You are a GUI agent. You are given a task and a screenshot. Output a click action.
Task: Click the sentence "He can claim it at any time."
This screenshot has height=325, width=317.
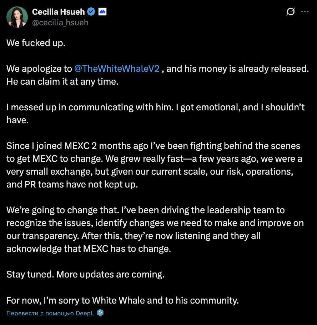pos(62,81)
